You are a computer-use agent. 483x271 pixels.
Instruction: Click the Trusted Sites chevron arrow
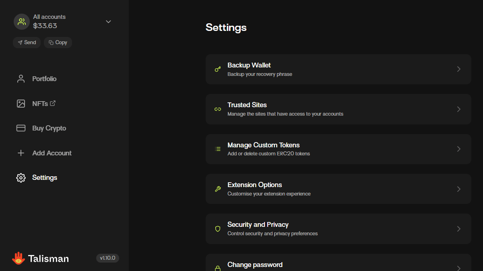pos(458,109)
